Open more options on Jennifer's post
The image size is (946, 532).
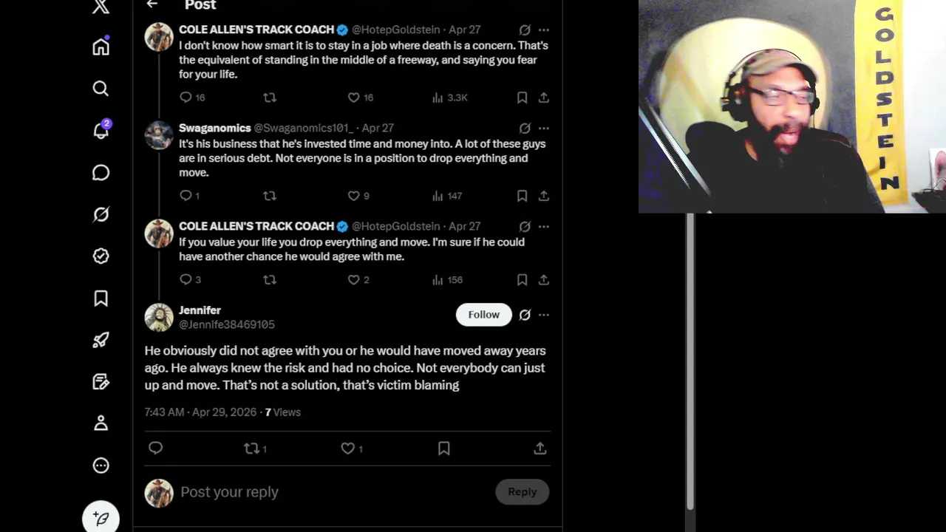coord(544,315)
